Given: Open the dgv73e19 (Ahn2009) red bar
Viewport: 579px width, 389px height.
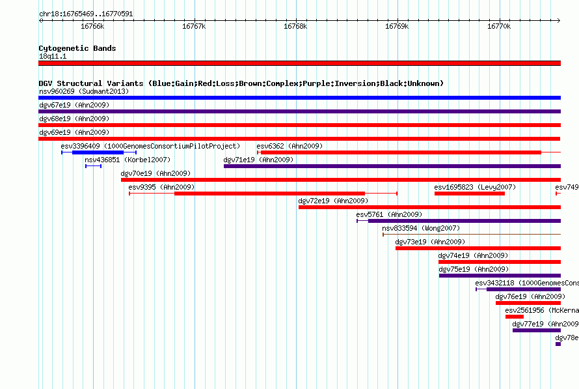Looking at the screenshot, I should pyautogui.click(x=478, y=248).
